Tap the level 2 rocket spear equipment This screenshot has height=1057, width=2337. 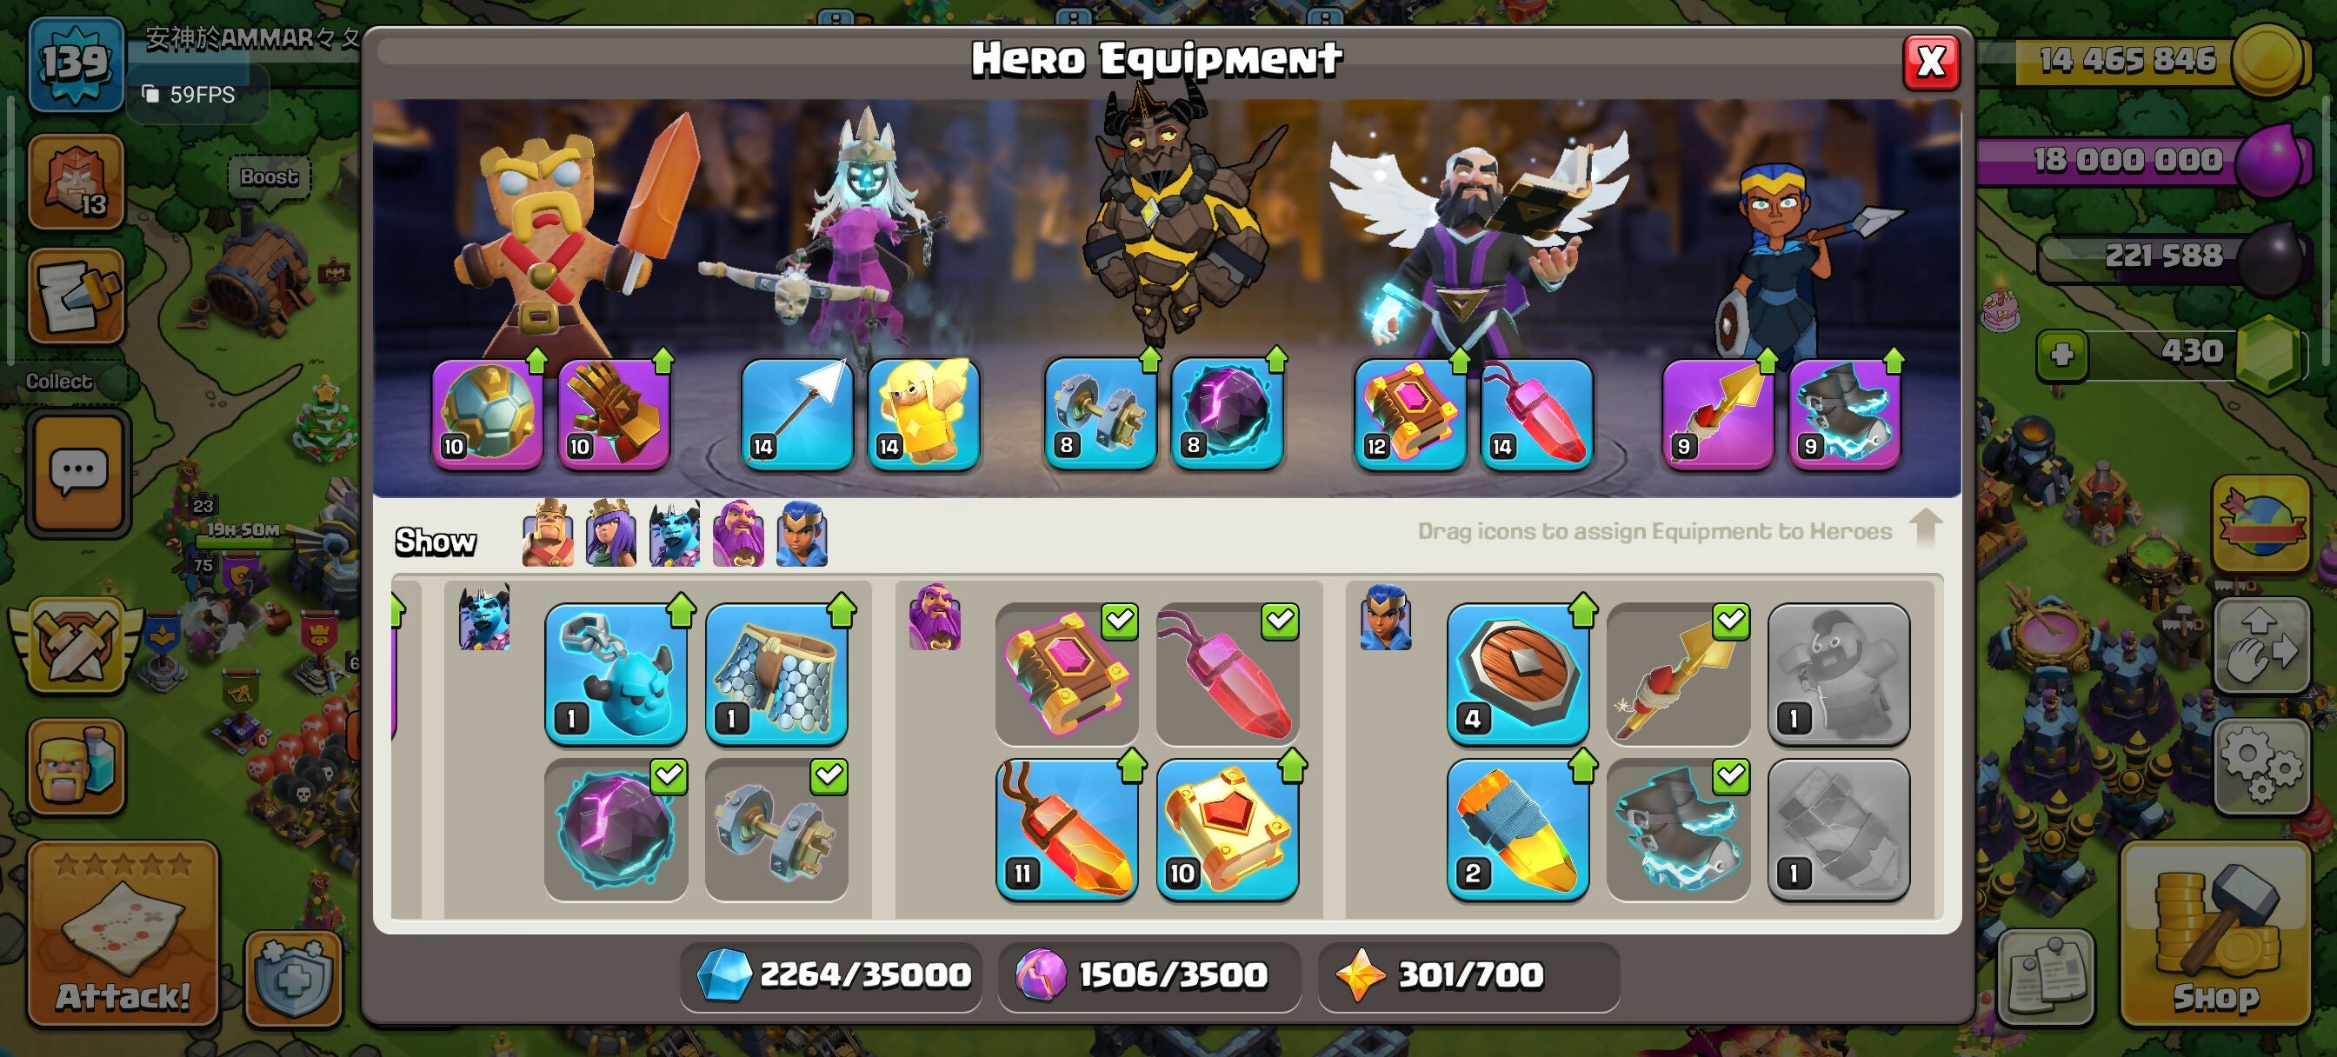(x=1518, y=829)
